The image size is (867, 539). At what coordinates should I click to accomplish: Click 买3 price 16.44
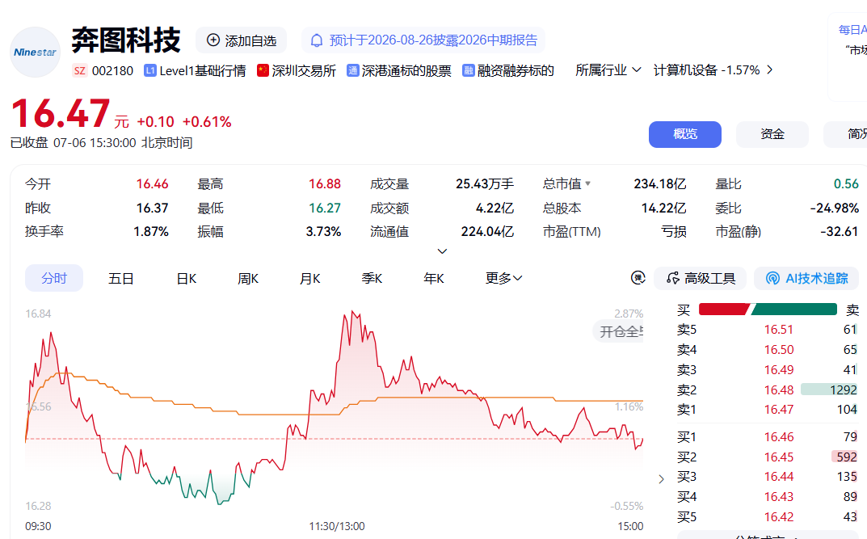779,477
